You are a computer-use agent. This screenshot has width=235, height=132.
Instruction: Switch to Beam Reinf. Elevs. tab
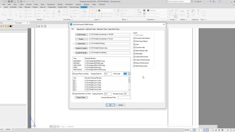point(114,29)
